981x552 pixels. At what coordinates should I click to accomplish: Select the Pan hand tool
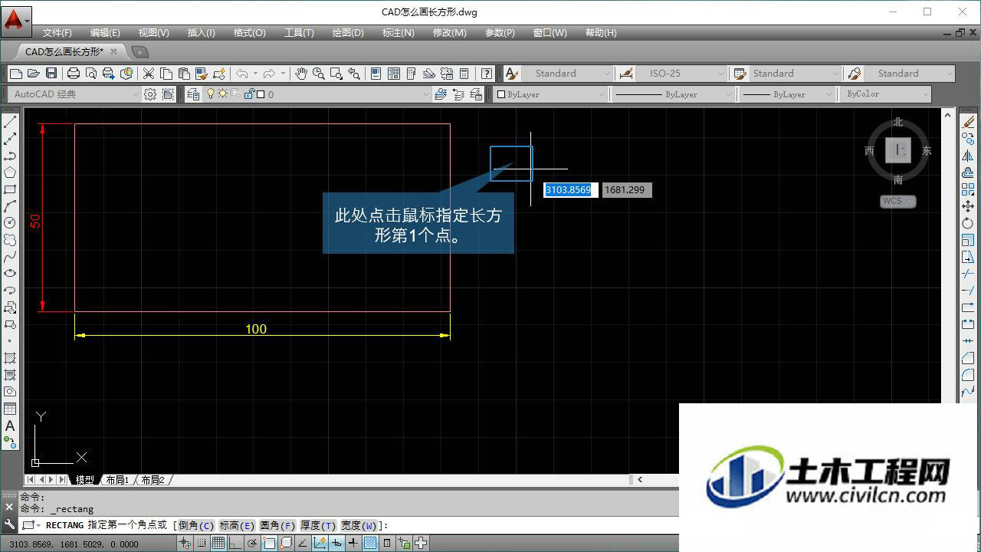(x=301, y=74)
